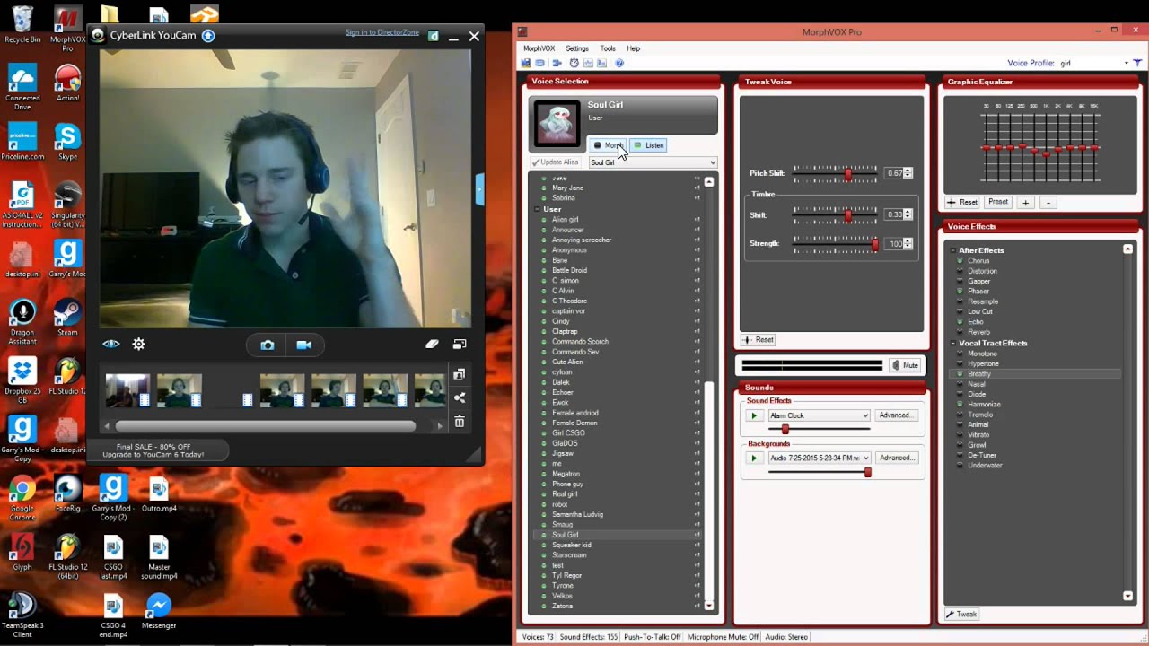The width and height of the screenshot is (1149, 646).
Task: Open Dragon Assistant desktop icon
Action: 22,322
